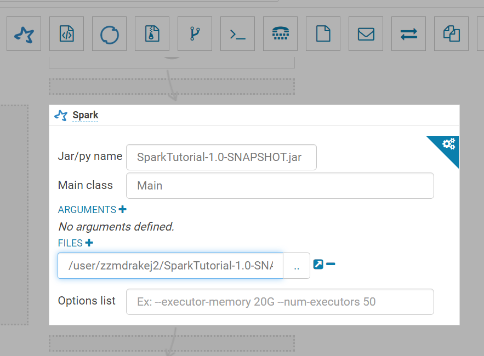This screenshot has height=356, width=484.
Task: Click the FILES label link
Action: (x=70, y=243)
